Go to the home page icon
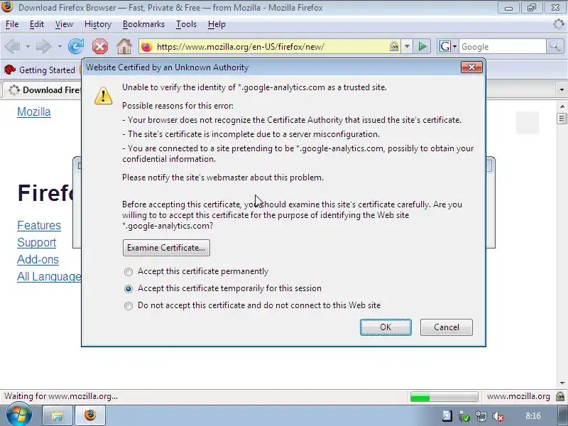The height and width of the screenshot is (426, 568). coord(124,46)
